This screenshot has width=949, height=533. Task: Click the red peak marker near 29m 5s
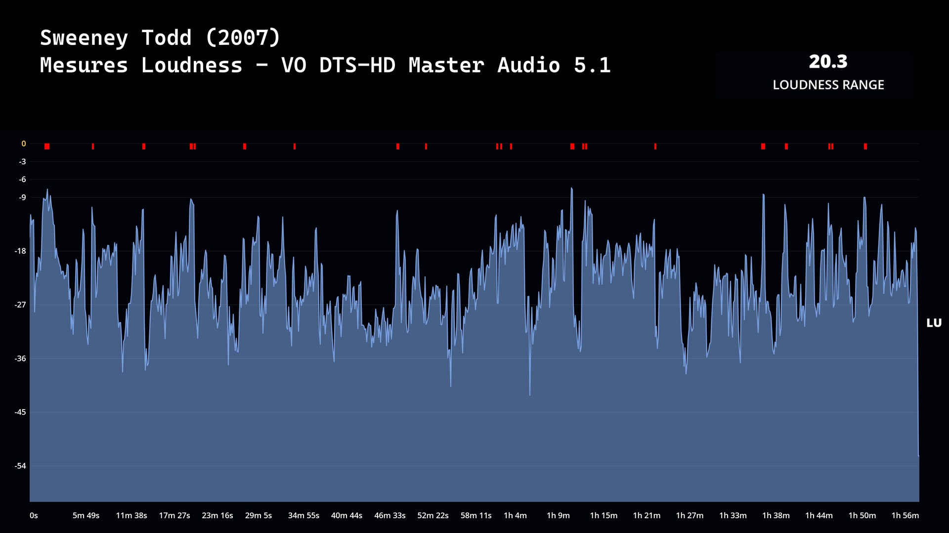point(245,147)
